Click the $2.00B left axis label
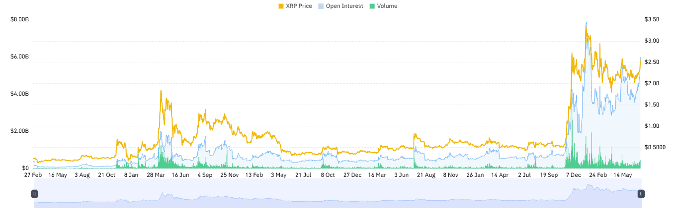The image size is (676, 223). (20, 131)
